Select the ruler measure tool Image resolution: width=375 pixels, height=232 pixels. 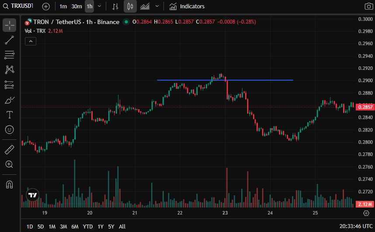(9, 149)
